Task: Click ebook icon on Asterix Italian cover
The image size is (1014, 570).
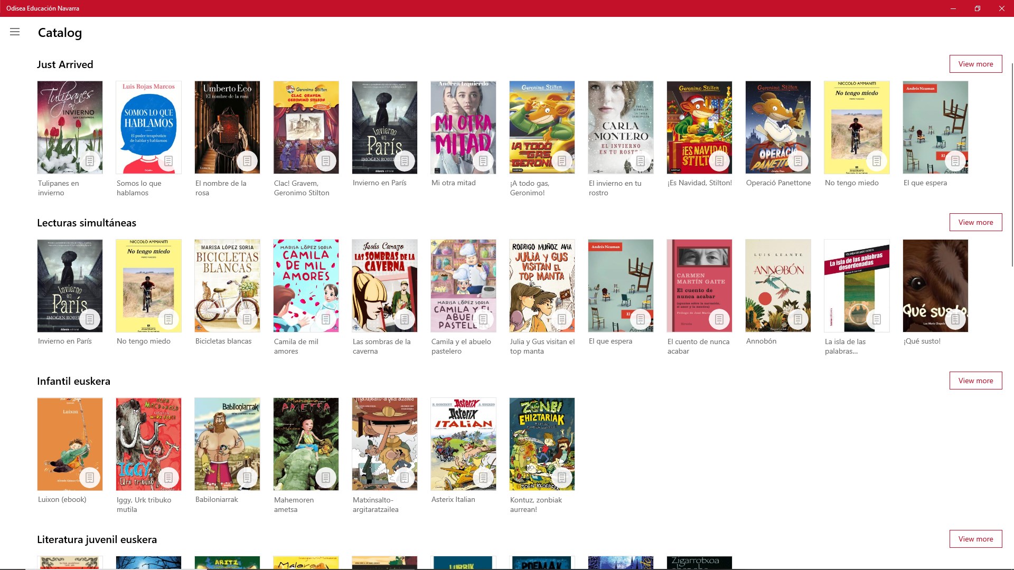Action: [483, 478]
